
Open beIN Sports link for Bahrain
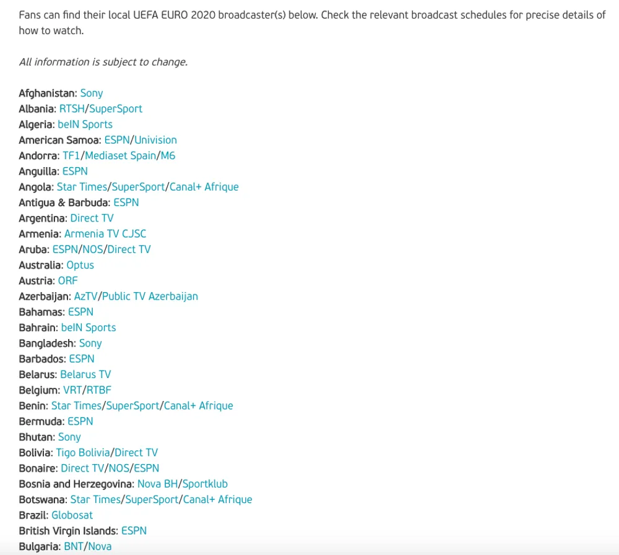coord(89,328)
